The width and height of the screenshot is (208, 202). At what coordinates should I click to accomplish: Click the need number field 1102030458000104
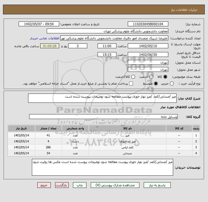148,24
